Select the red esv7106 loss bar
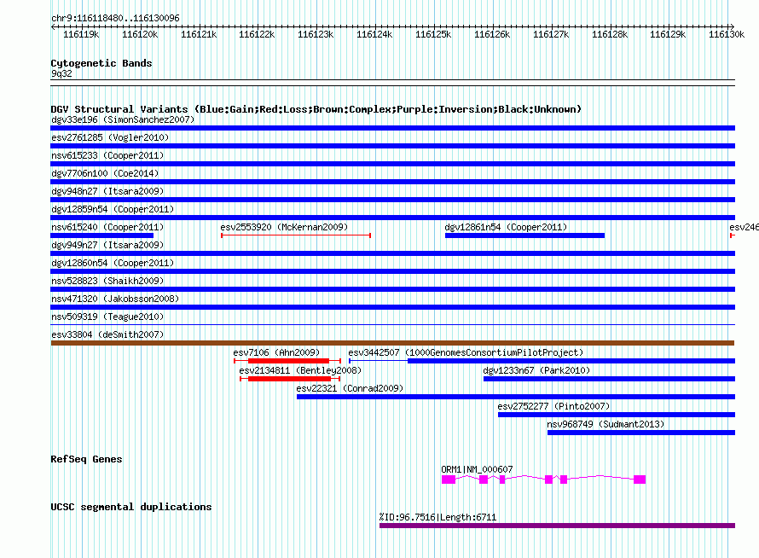 (288, 361)
